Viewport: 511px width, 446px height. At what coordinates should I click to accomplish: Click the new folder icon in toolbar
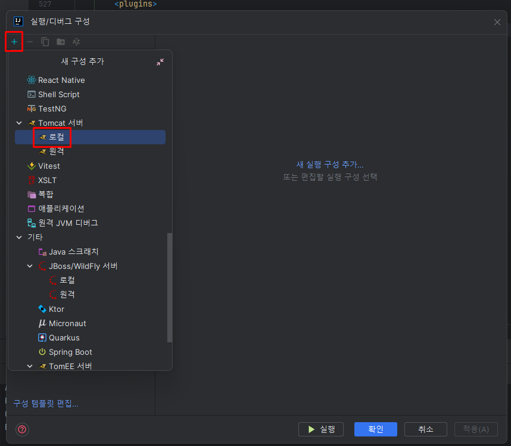[x=61, y=42]
